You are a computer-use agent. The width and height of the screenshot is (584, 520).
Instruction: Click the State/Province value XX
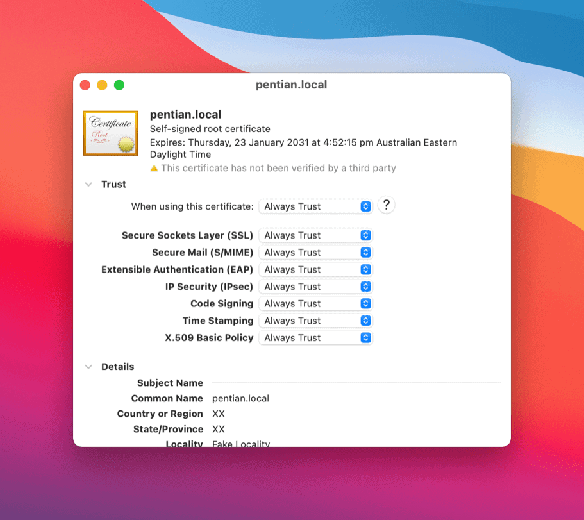pyautogui.click(x=219, y=429)
